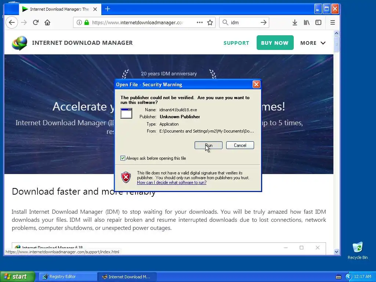Submit search with the go arrow

click(264, 22)
